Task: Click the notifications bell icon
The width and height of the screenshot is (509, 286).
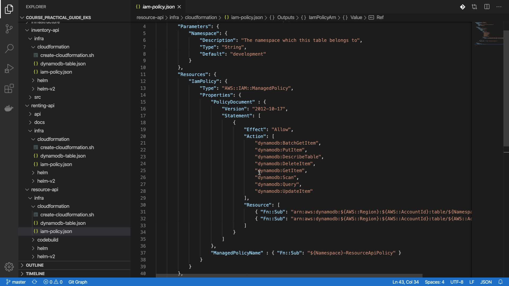Action: pos(500,282)
